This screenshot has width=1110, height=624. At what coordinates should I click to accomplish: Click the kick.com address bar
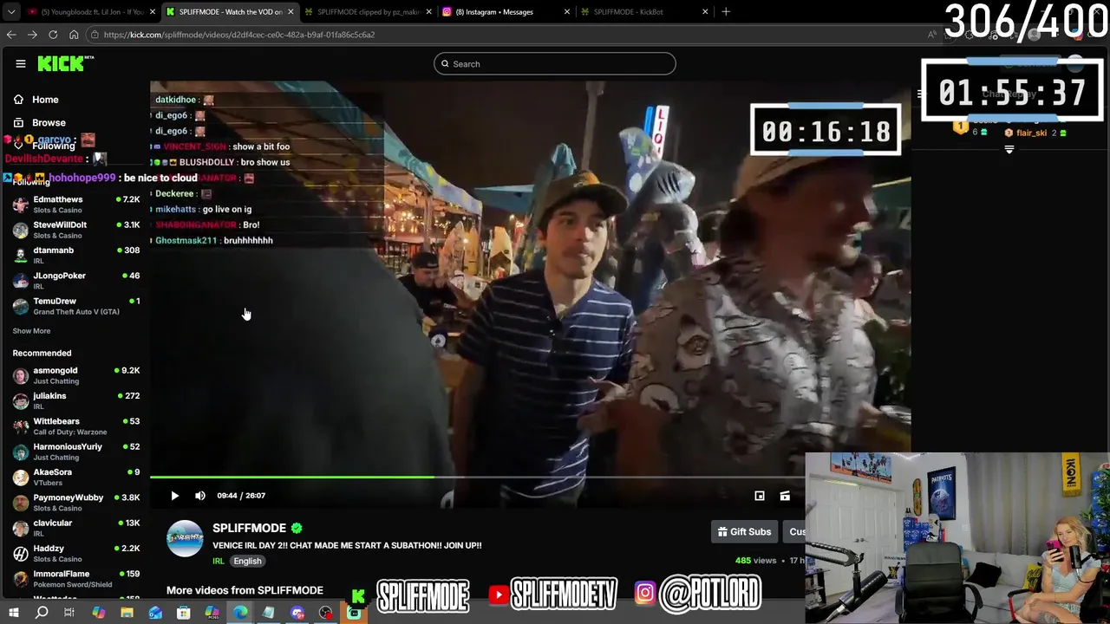(x=512, y=35)
